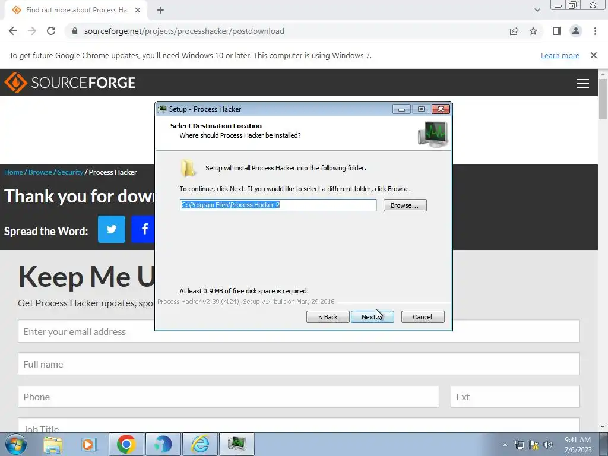Click the taskbar icon left of Internet Explorer
Viewport: 608px width, 456px height.
click(163, 444)
